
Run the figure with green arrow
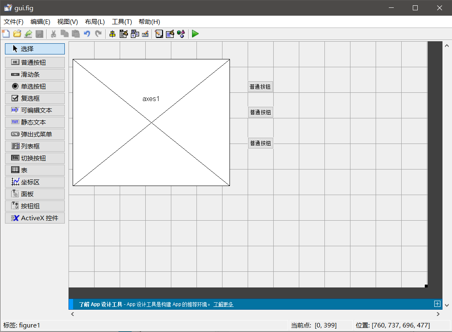195,34
